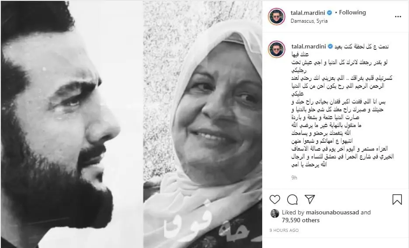Share the post using the paper plane icon

click(x=310, y=199)
